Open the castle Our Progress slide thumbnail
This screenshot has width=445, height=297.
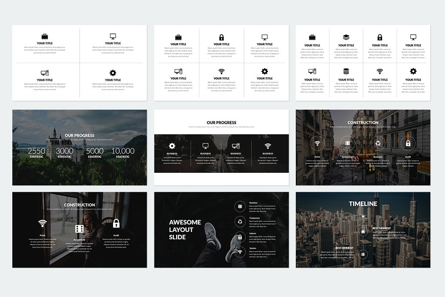click(x=79, y=147)
